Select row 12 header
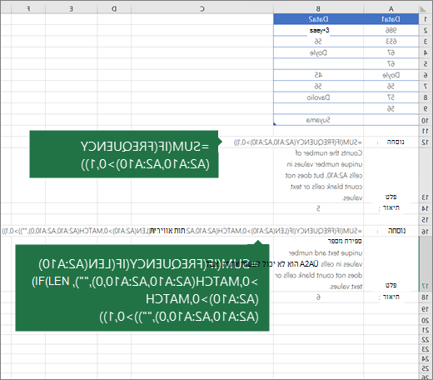Image resolution: width=433 pixels, height=380 pixels. pos(426,142)
